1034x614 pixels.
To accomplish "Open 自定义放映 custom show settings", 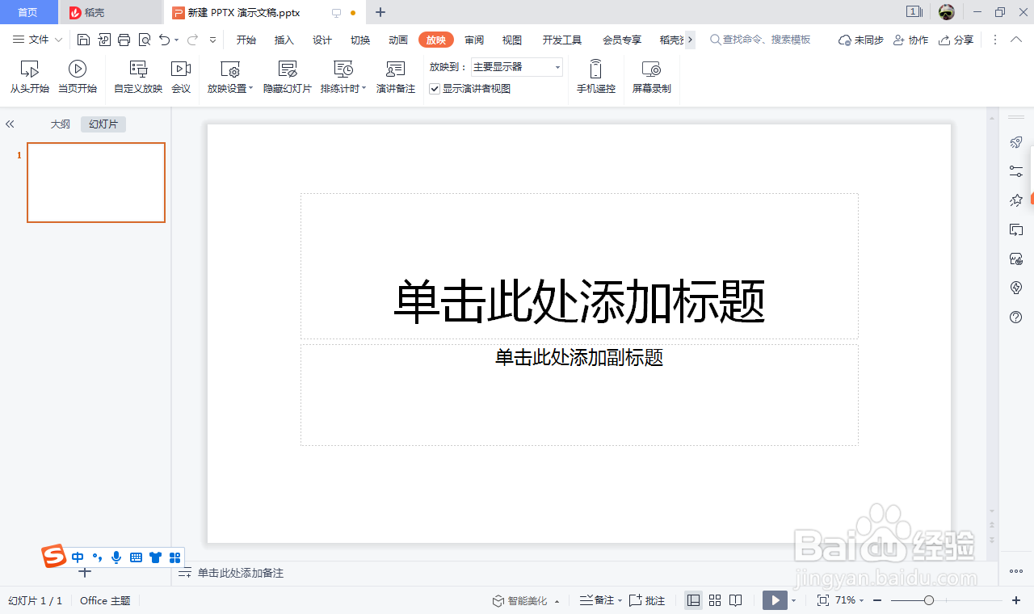I will 137,75.
